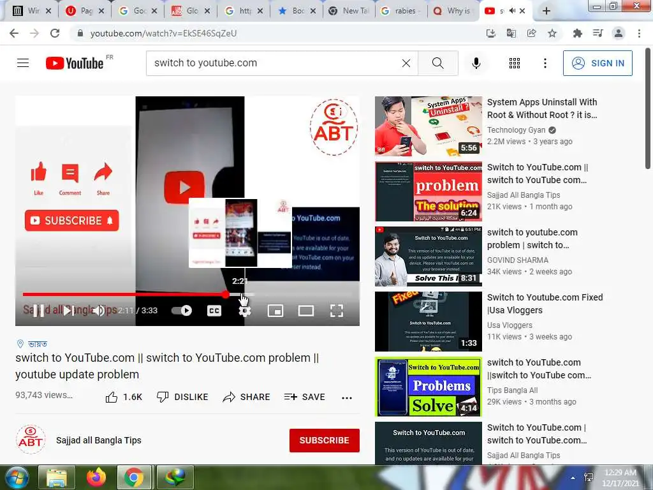This screenshot has height=490, width=653.
Task: Toggle the autoplay switch in player
Action: 182,311
